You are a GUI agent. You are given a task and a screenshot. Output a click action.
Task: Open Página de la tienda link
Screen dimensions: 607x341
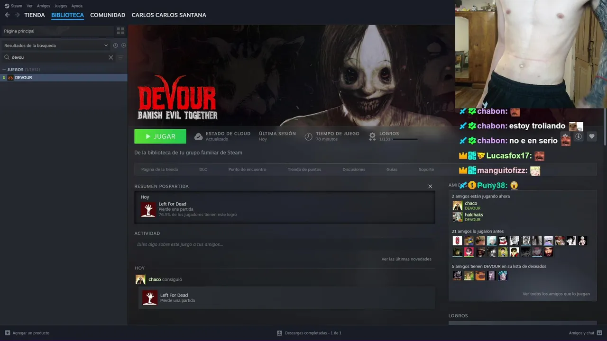click(x=159, y=170)
